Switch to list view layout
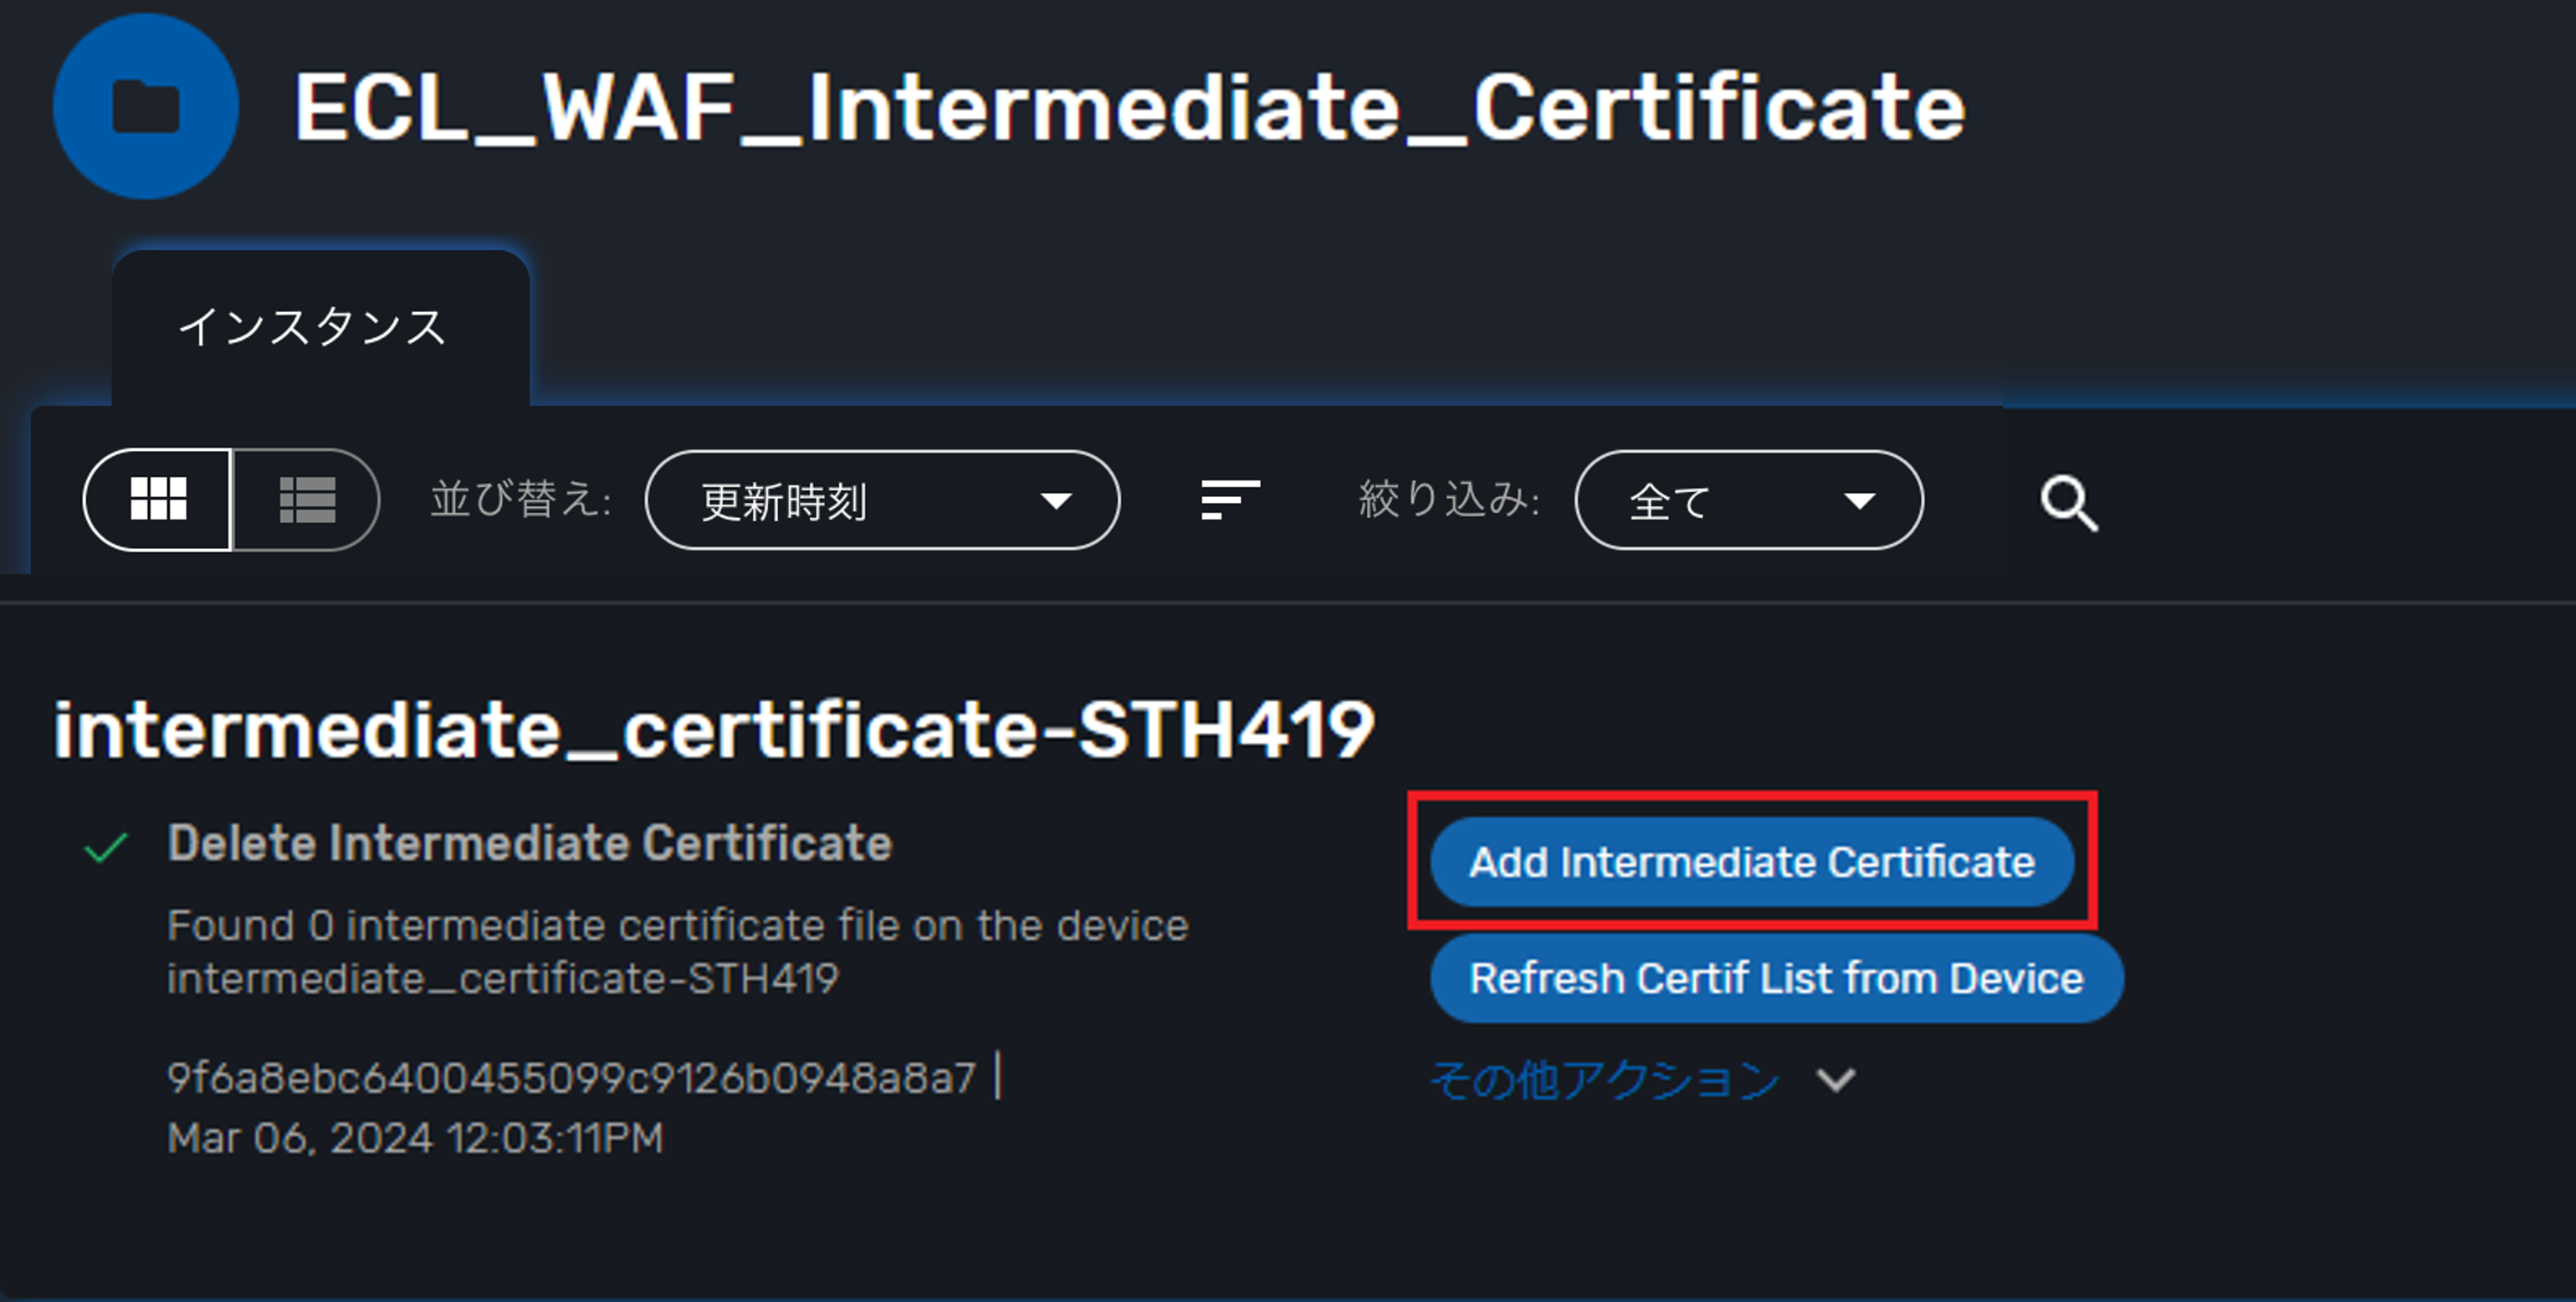Screen dimensions: 2576x1302 click(307, 499)
